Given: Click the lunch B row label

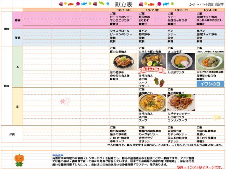Looking at the screenshot, I should [18, 107].
